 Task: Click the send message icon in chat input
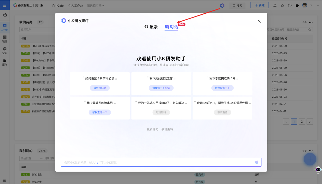[x=256, y=162]
